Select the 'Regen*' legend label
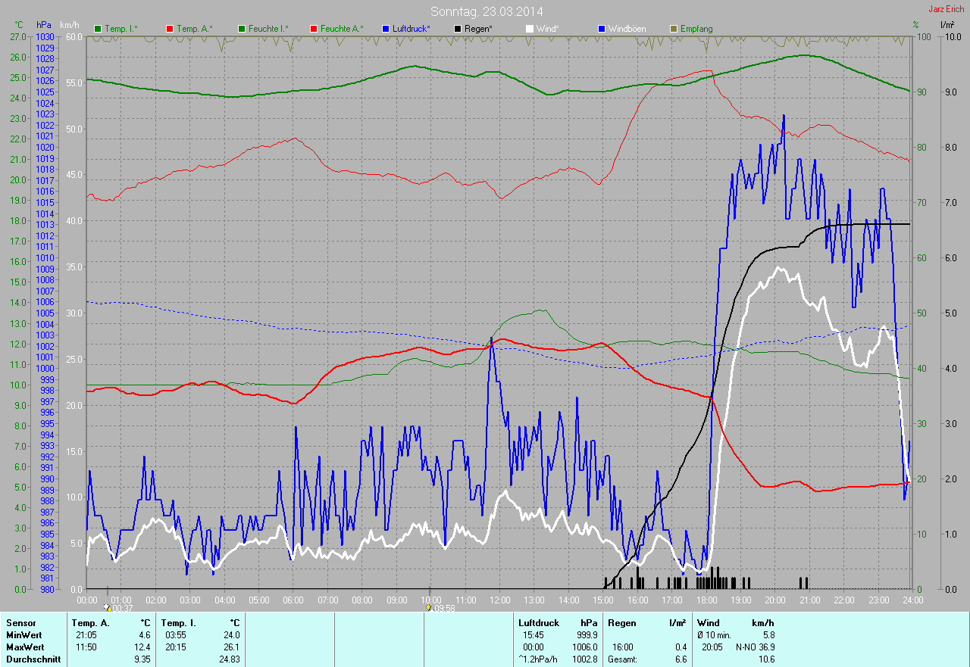The width and height of the screenshot is (970, 667). pyautogui.click(x=478, y=29)
